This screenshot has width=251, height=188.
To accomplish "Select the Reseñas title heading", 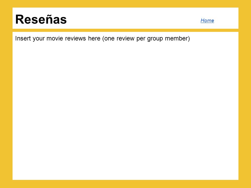I will coord(41,19).
